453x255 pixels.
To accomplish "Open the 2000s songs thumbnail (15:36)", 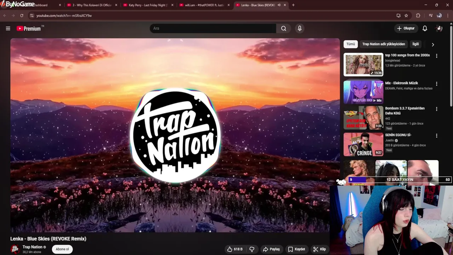I will (363, 64).
